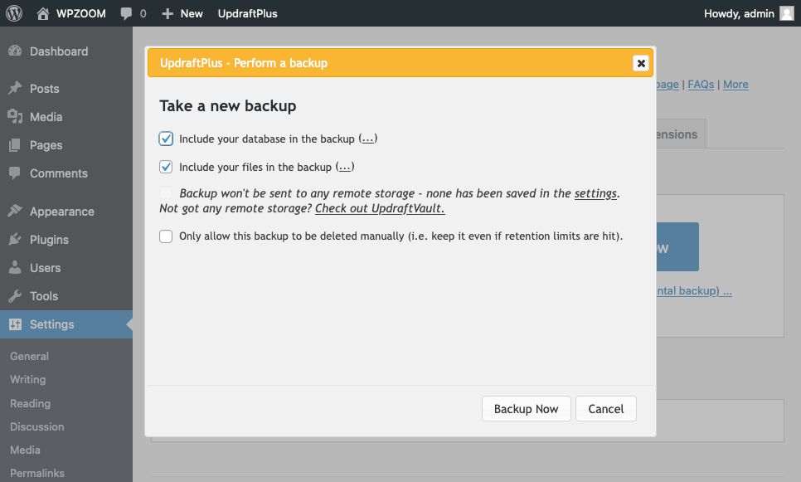
Task: Click the plus New icon
Action: [x=167, y=14]
